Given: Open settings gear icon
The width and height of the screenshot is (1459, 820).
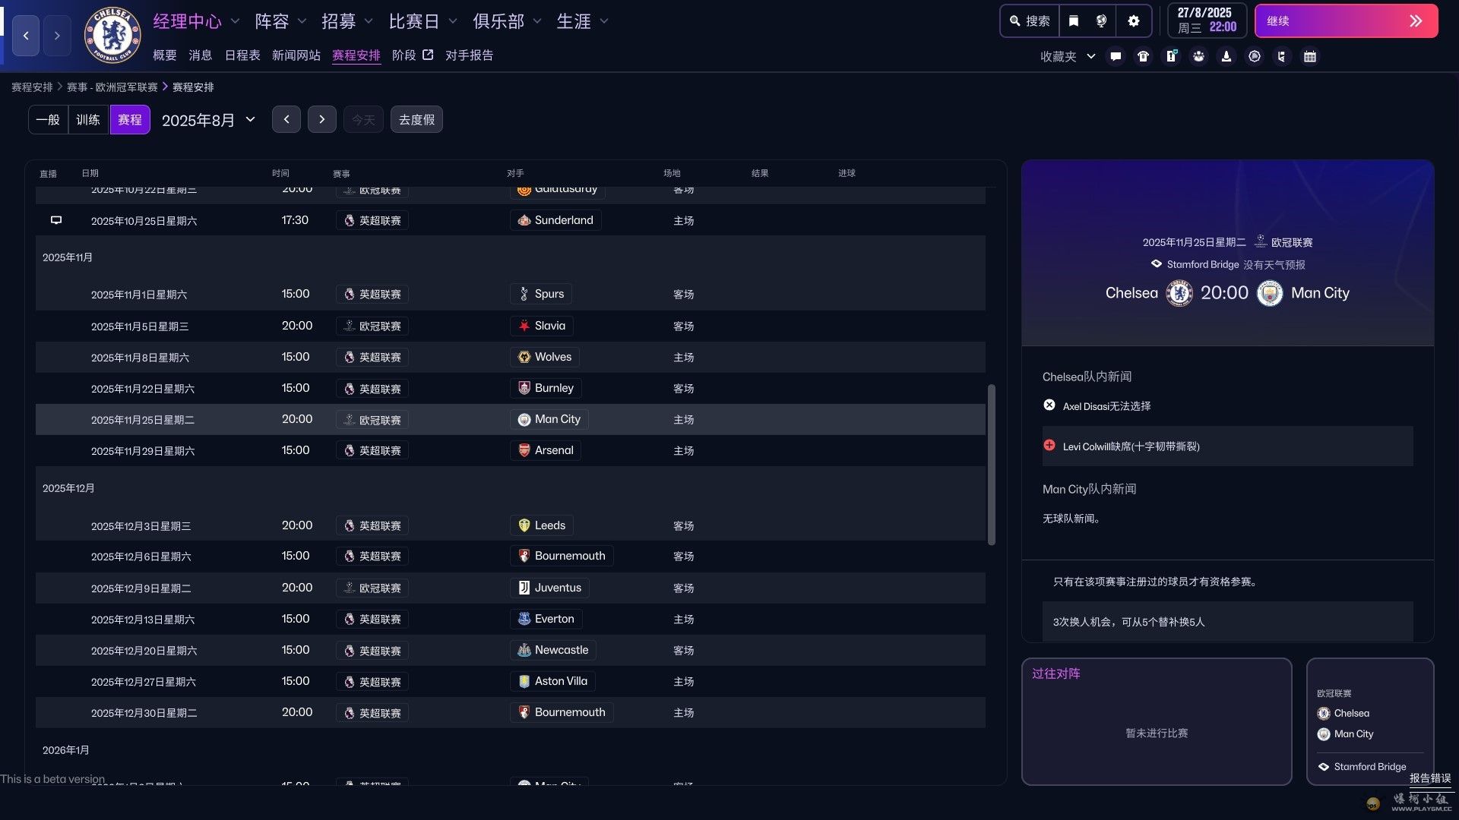Looking at the screenshot, I should (1134, 21).
